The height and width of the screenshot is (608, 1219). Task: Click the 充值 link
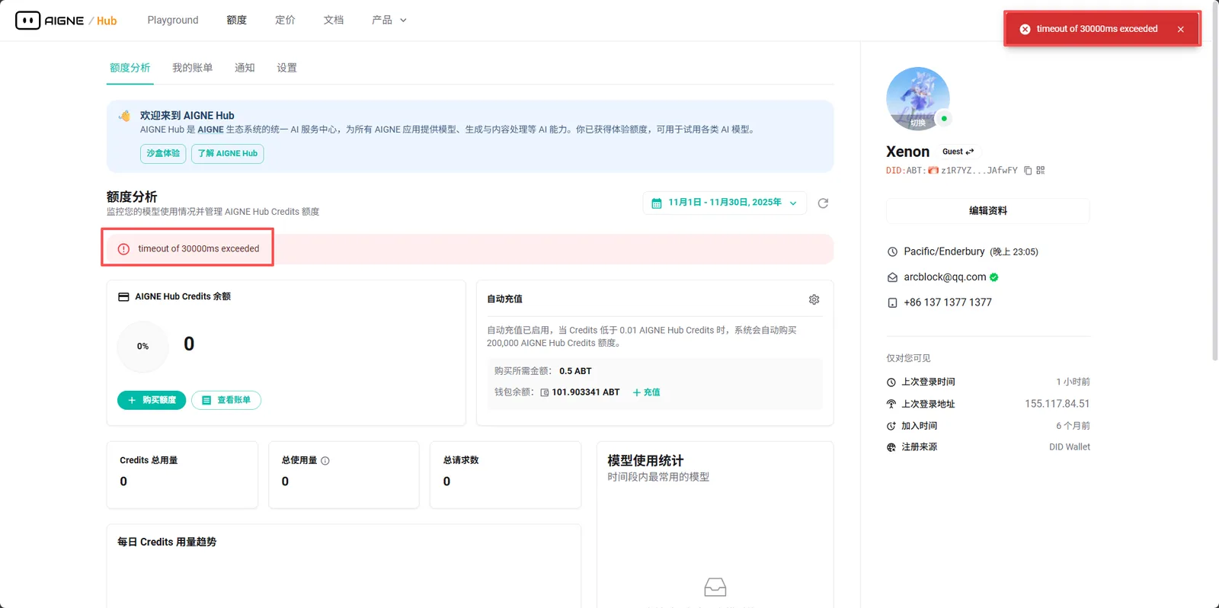click(x=647, y=392)
